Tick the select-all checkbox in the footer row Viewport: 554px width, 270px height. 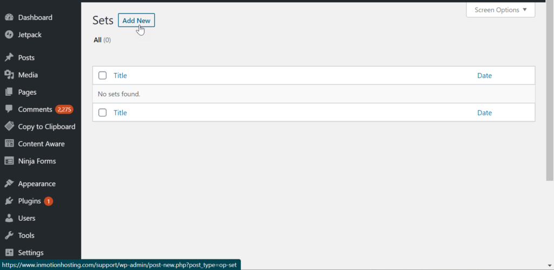point(102,113)
